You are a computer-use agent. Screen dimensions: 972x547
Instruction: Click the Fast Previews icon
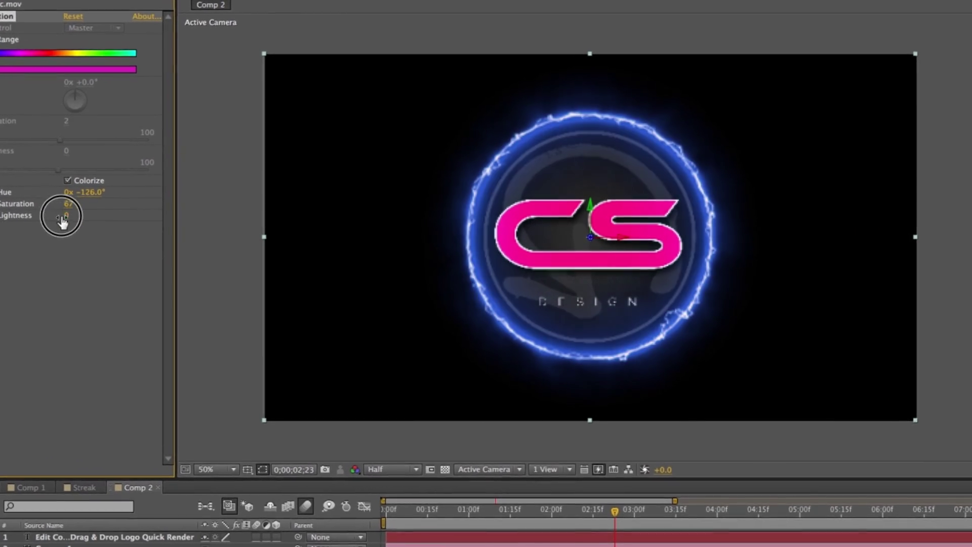pos(598,470)
